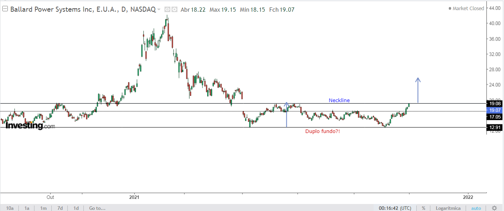The width and height of the screenshot is (504, 211).
Task: Open chart properties gear in the bottom bar
Action: tap(494, 208)
